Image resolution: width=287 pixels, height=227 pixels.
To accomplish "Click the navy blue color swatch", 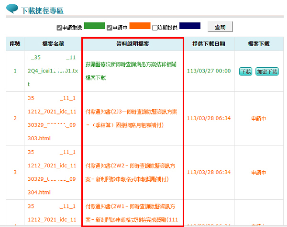I will (190, 26).
